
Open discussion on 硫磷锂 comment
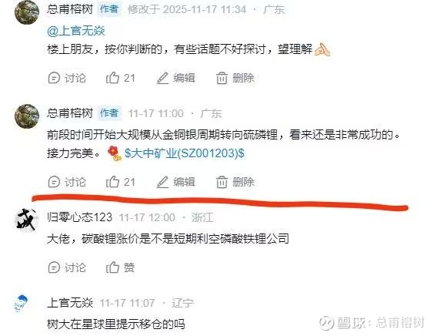click(x=67, y=182)
